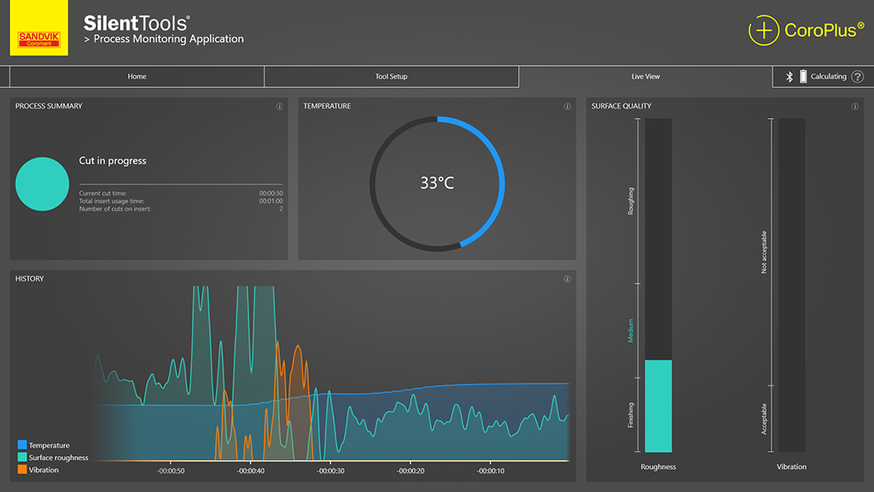Click the Bluetooth status icon

(x=790, y=76)
